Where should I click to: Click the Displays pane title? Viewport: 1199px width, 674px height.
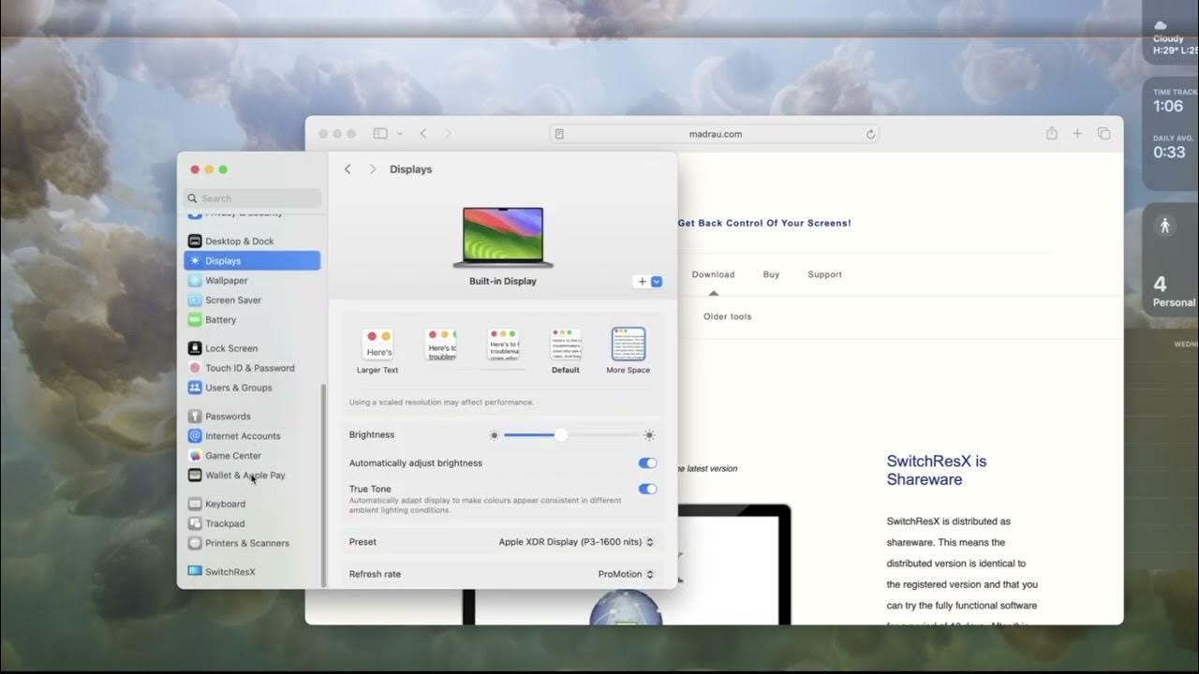click(x=410, y=169)
